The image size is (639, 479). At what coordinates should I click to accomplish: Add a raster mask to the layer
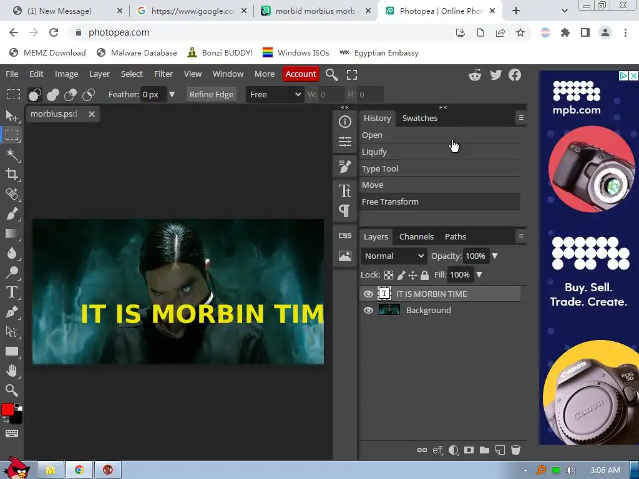point(469,450)
